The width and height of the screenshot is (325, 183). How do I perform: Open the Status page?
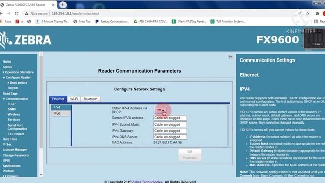tap(7, 67)
